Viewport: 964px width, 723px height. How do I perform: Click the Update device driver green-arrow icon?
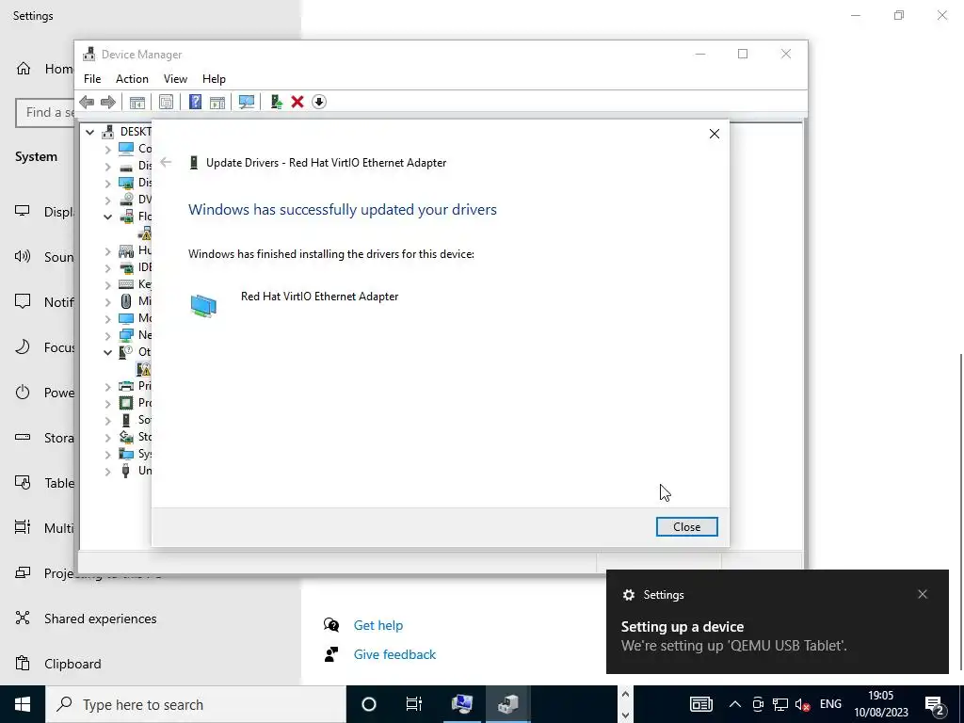276,102
